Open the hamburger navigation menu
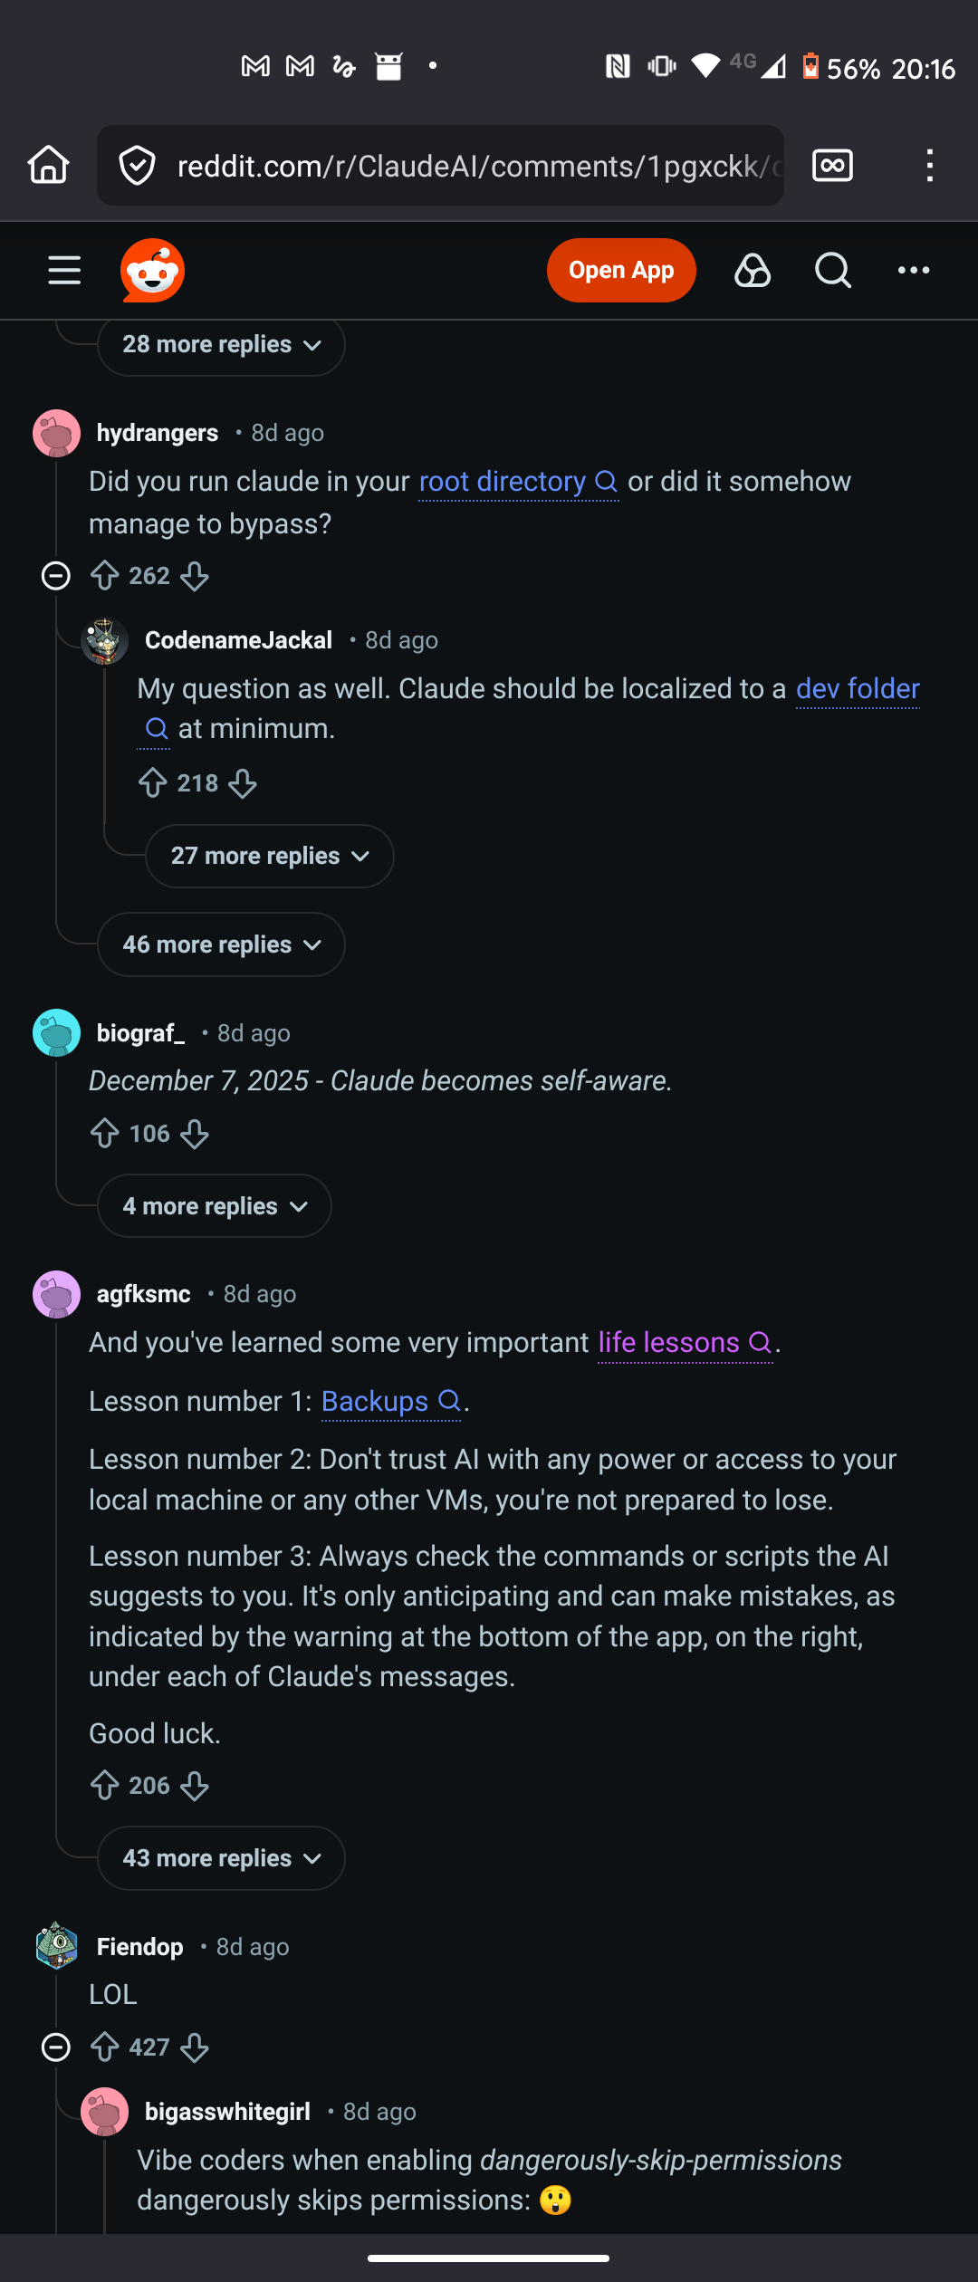Viewport: 978px width, 2282px height. 63,270
